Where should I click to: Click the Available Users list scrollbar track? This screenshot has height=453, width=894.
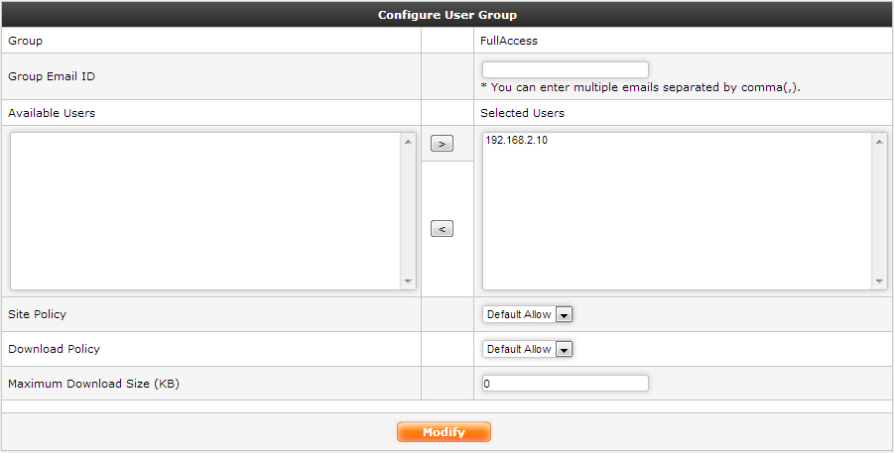[x=408, y=210]
